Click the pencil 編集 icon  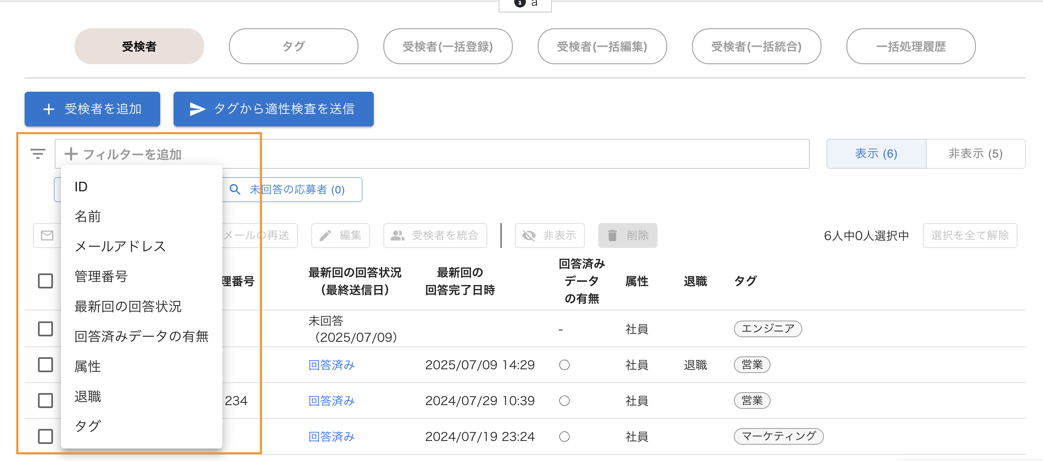click(325, 236)
